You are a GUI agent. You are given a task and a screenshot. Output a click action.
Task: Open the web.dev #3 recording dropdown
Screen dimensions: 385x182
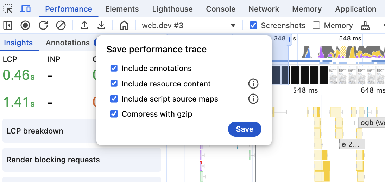(x=233, y=25)
